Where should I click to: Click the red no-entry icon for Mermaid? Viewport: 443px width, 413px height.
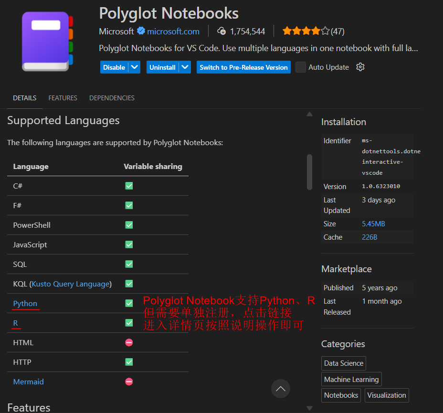129,381
